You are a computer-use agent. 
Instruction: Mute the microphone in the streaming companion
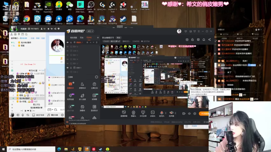(162, 114)
